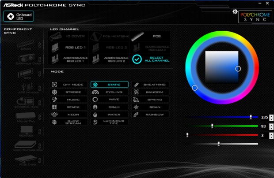Click the Video Capture Box component icon
Screen dimensions: 274x178
click(x=26, y=145)
